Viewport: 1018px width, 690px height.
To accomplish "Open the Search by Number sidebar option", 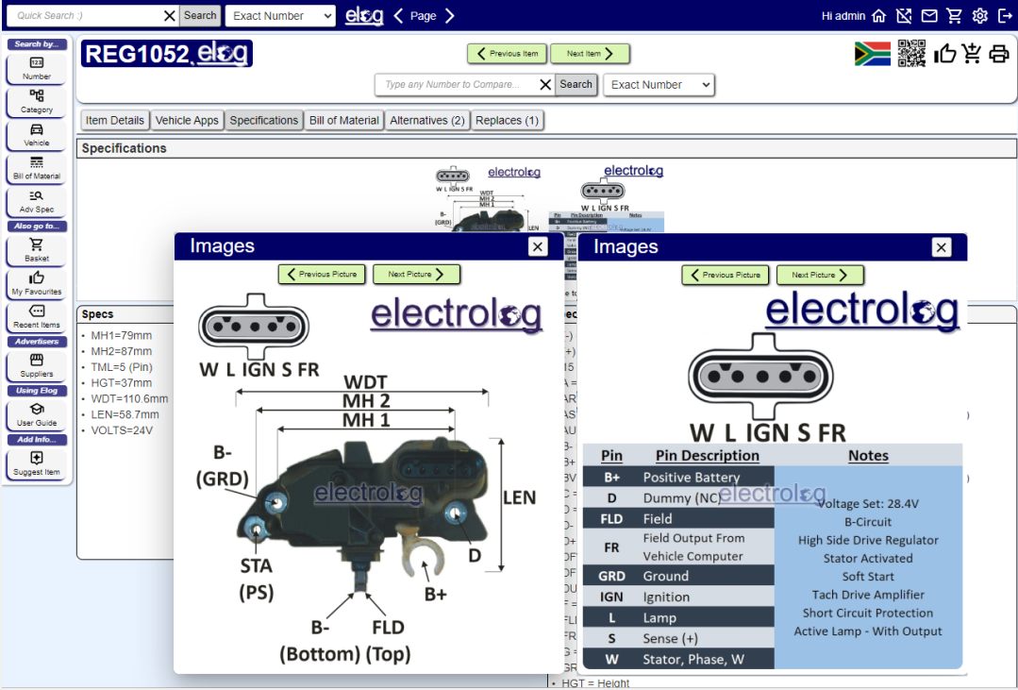I will point(37,68).
